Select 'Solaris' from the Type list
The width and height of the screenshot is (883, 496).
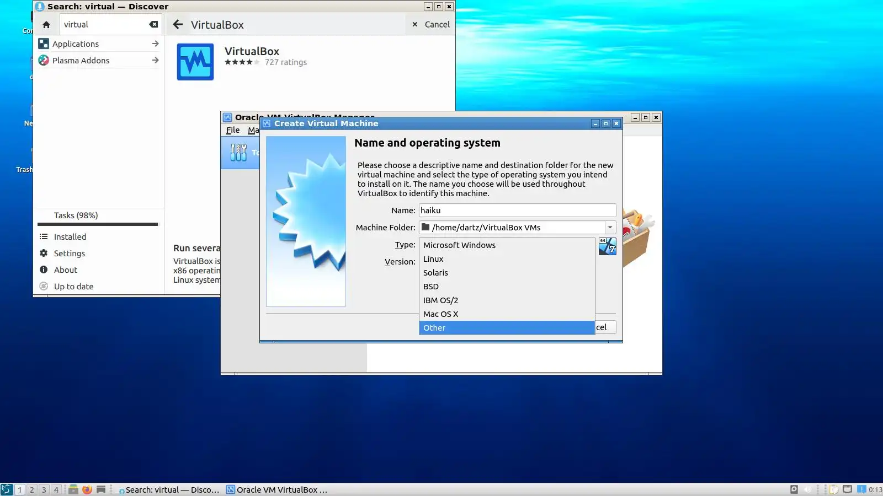coord(507,273)
